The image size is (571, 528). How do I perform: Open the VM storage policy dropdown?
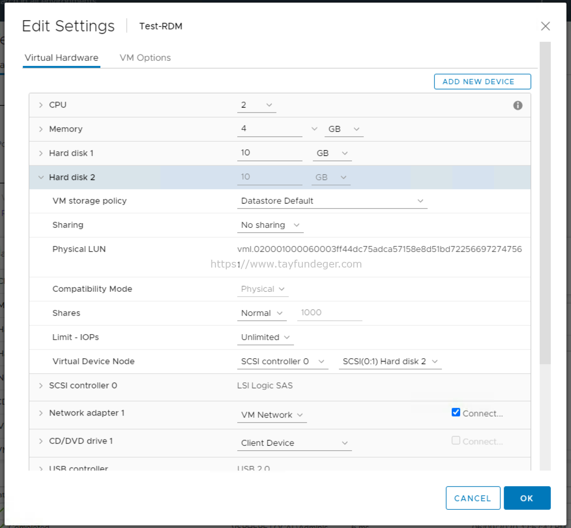point(420,201)
